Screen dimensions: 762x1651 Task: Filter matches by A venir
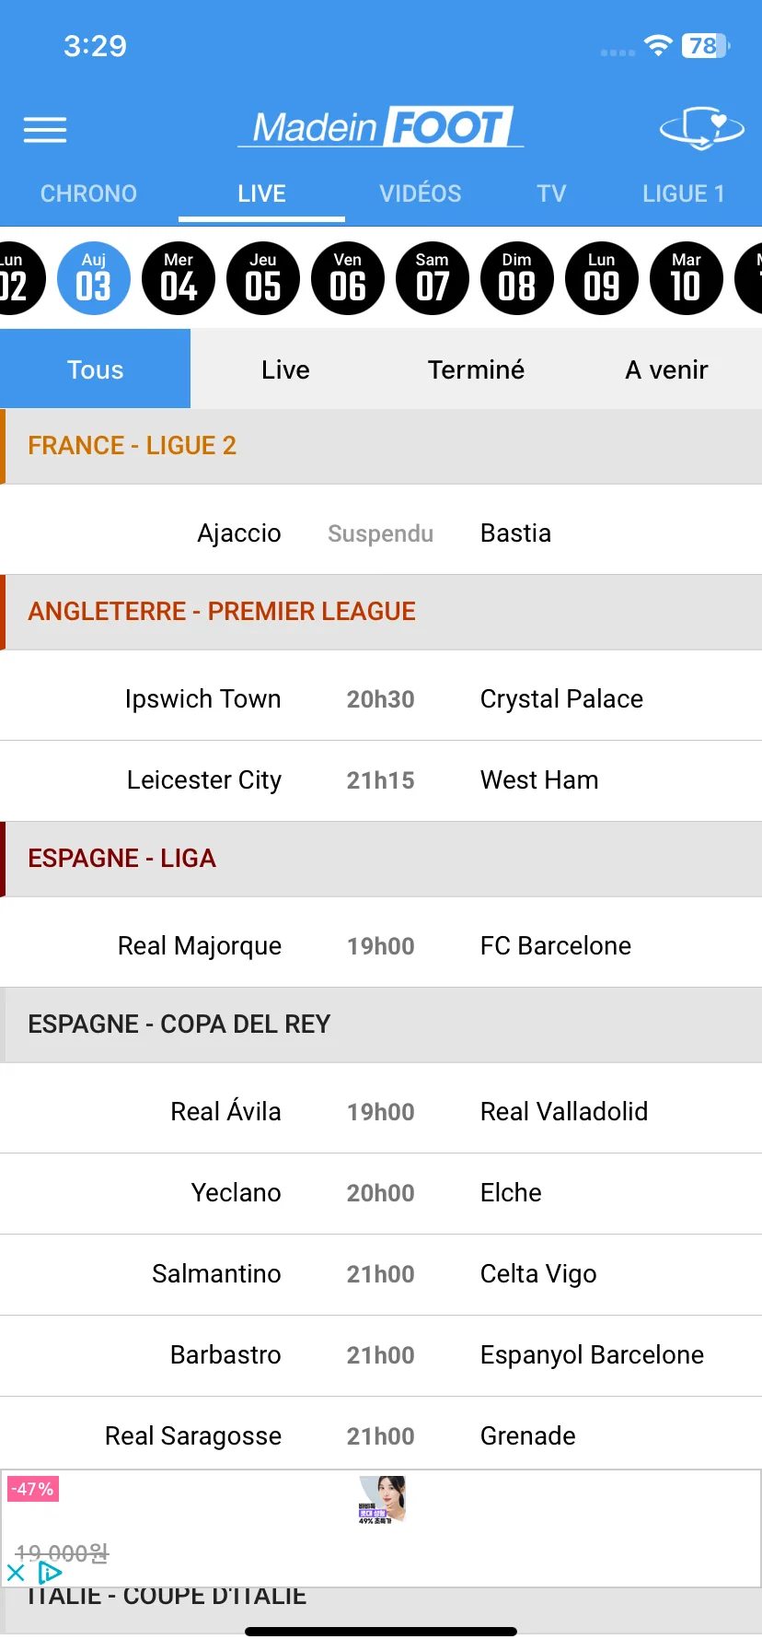pos(666,369)
